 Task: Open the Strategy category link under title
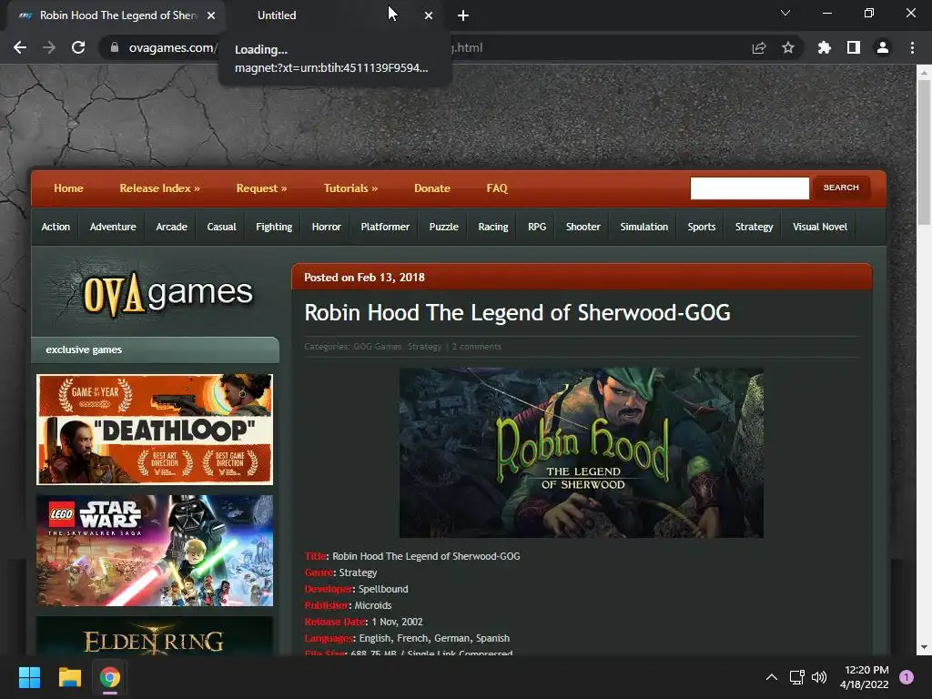(424, 347)
